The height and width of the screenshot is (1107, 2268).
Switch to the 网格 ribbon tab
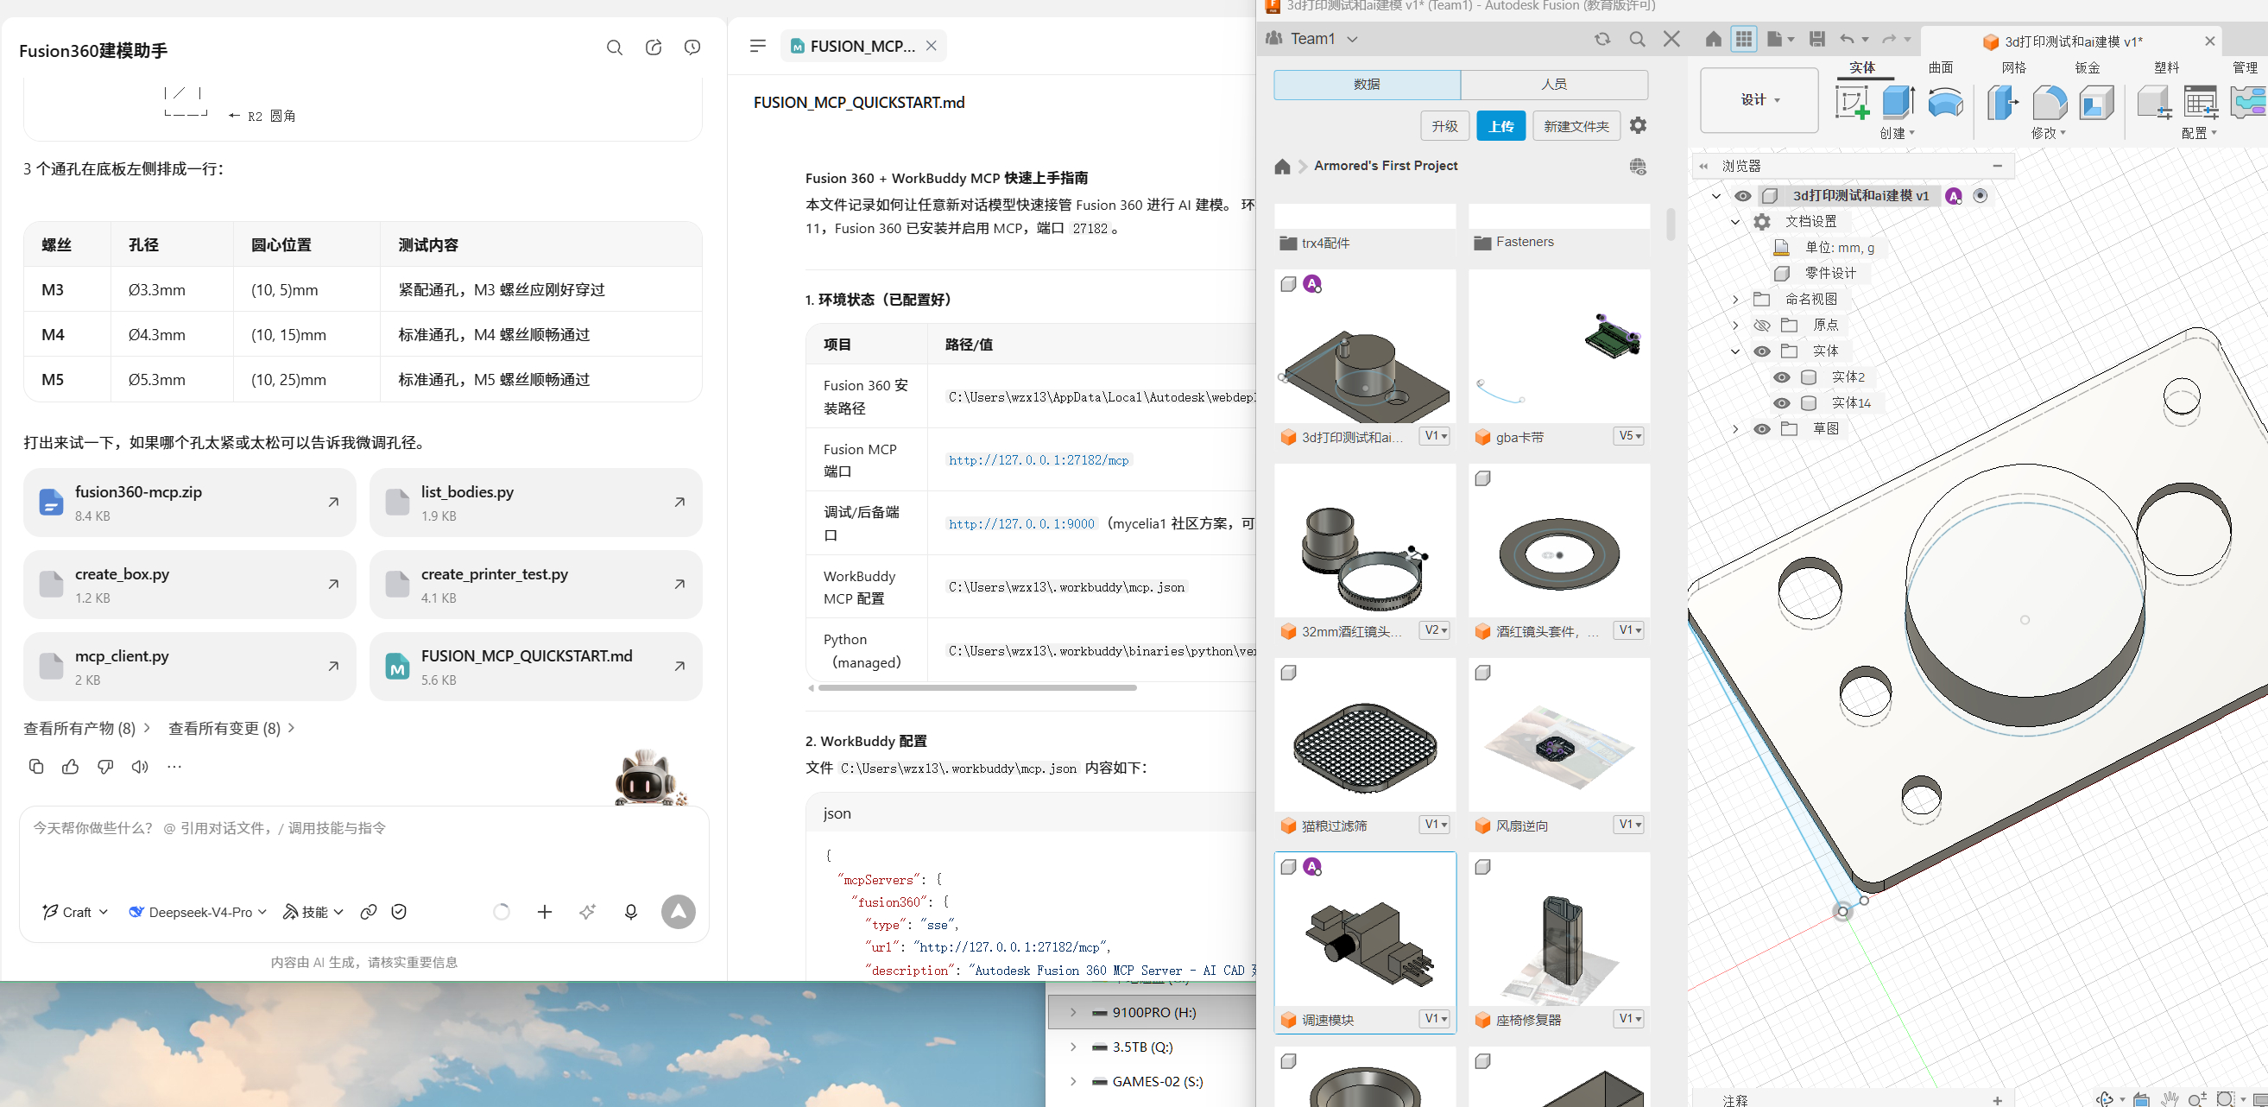[2013, 68]
